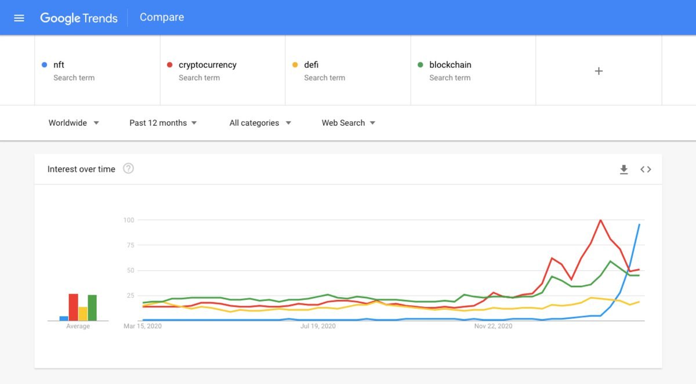Edit the blockchain search term
This screenshot has height=384, width=696.
[473, 71]
